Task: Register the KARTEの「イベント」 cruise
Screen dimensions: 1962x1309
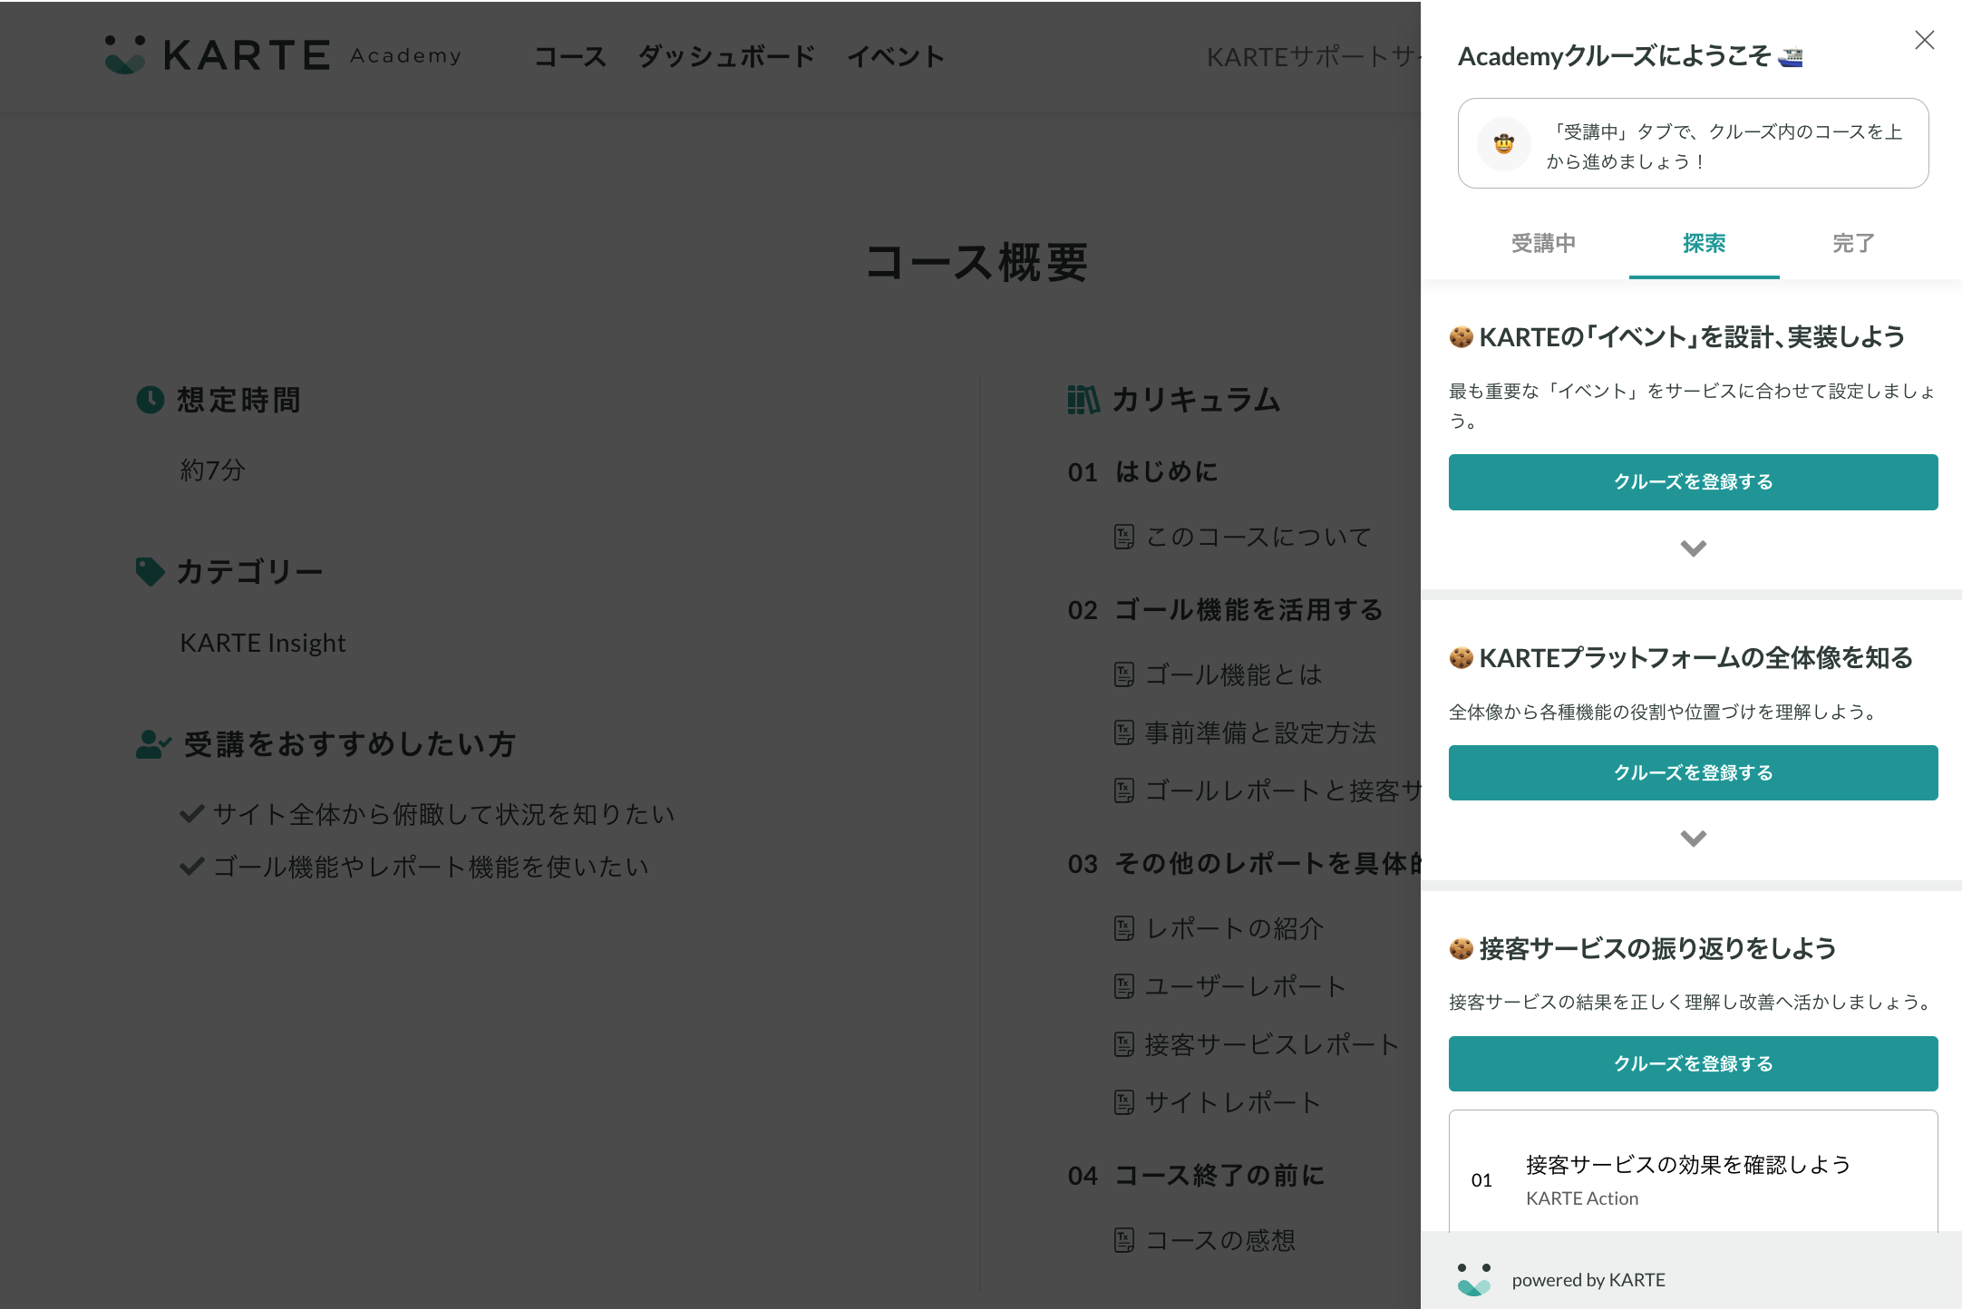Action: pyautogui.click(x=1693, y=481)
